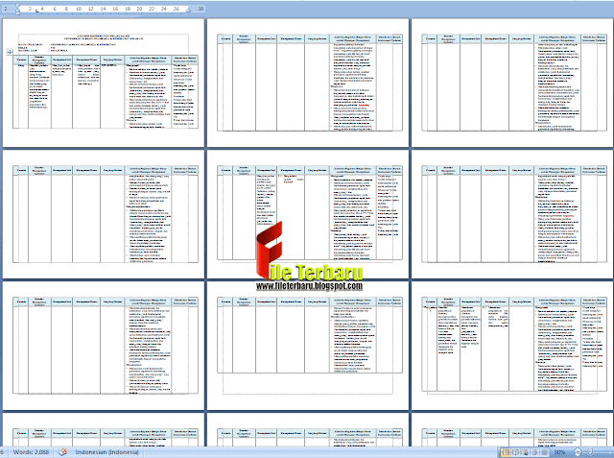Click the first page thumbnail with title
The image size is (614, 458).
pos(104,83)
